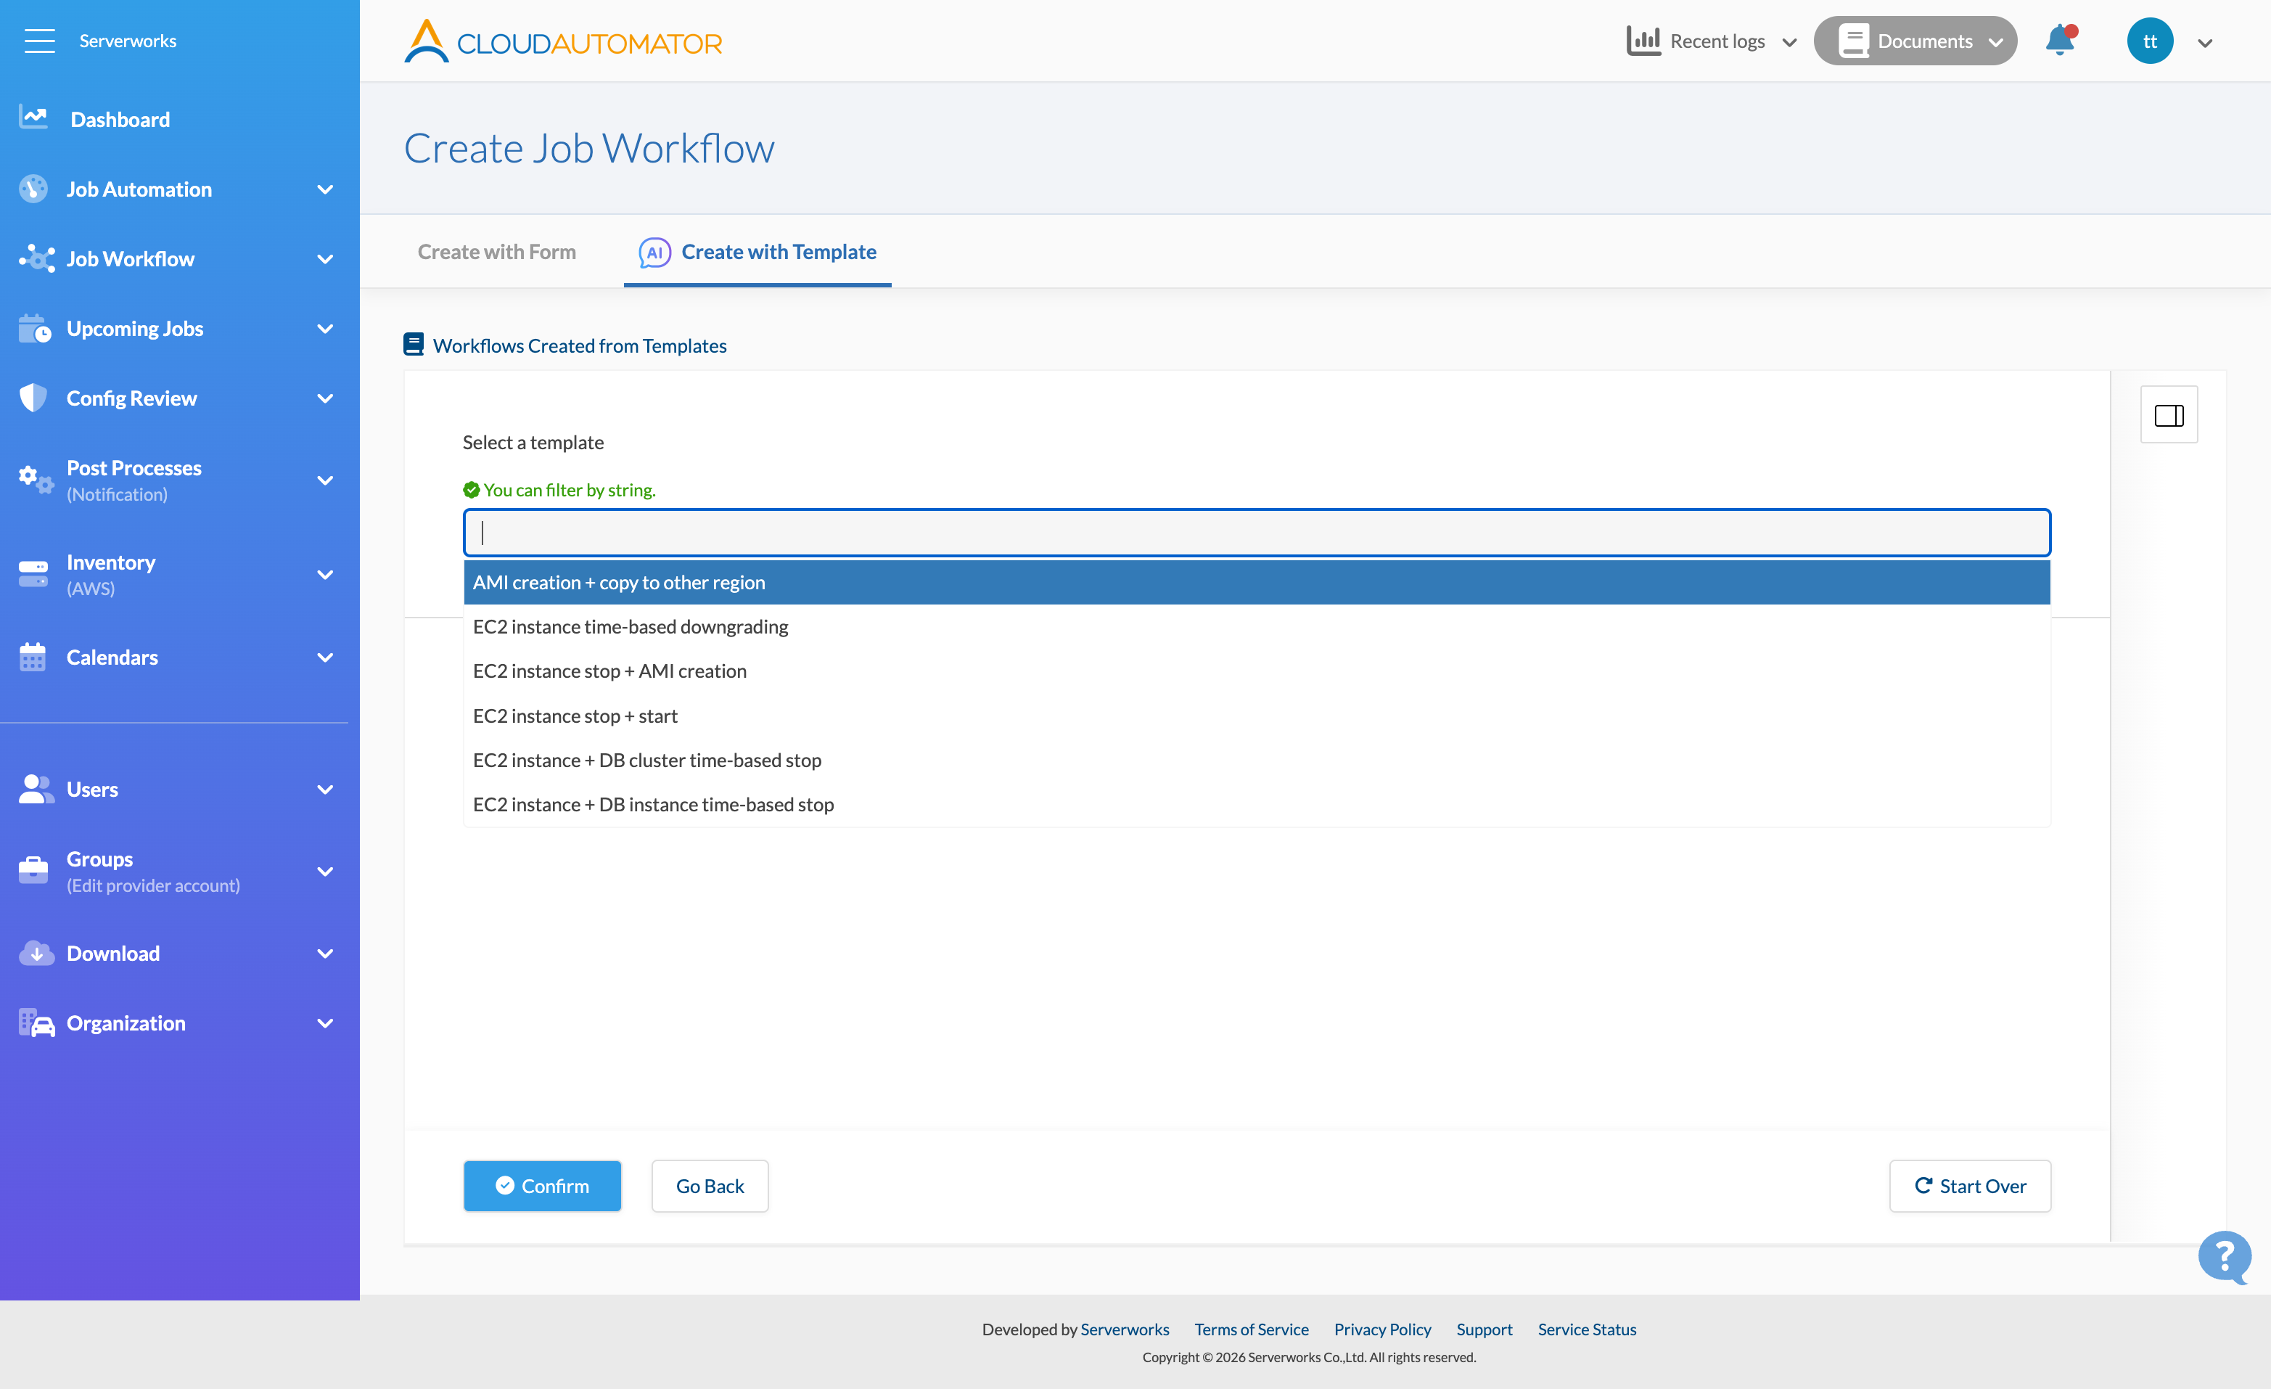
Task: Click the Dashboard sidebar label
Action: pos(120,119)
